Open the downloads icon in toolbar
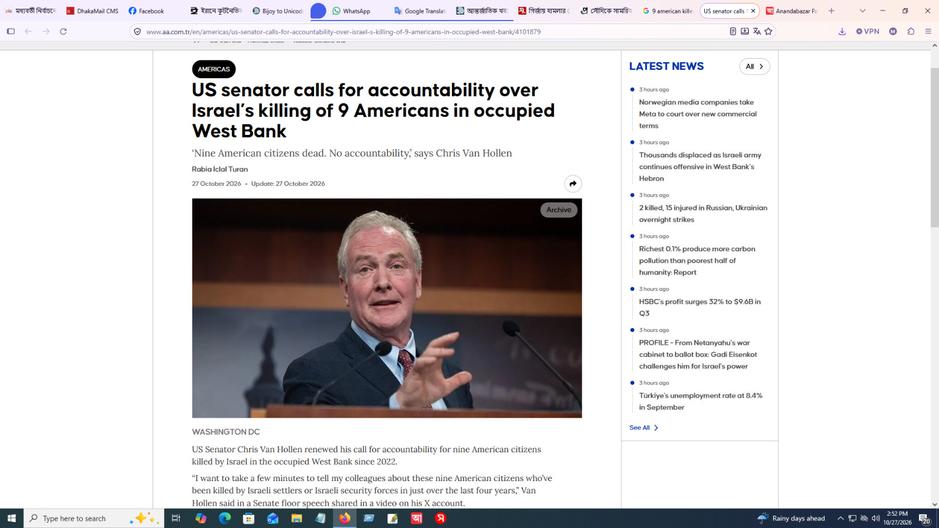Screen dimensions: 939x528 point(842,32)
